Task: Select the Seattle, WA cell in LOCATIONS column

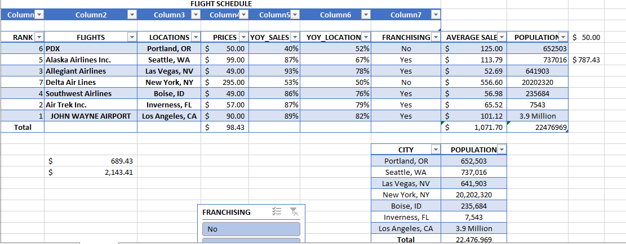Action: (169, 60)
